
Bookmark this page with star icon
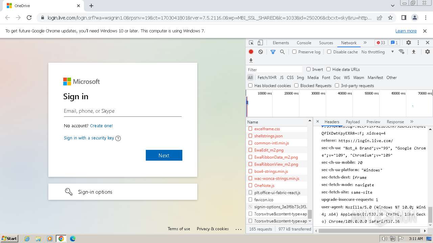pos(390,18)
